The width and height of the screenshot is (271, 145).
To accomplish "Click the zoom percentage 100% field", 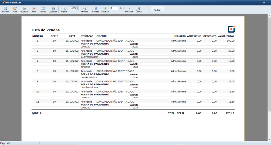I will pyautogui.click(x=73, y=8).
